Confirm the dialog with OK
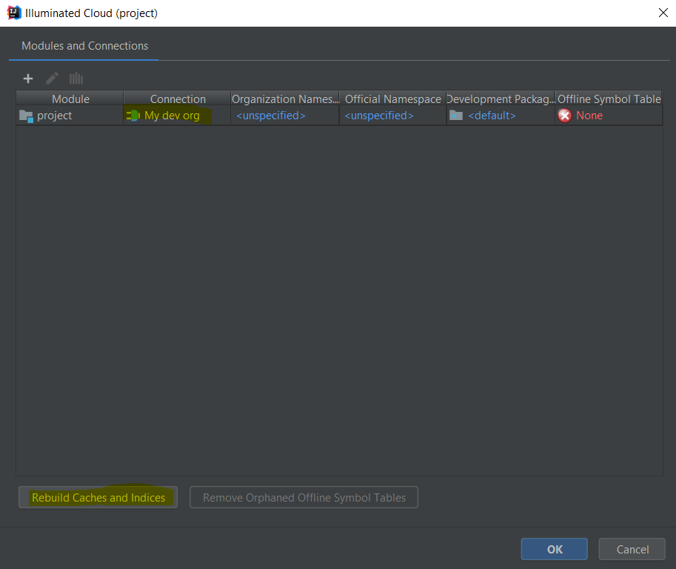 [x=555, y=549]
